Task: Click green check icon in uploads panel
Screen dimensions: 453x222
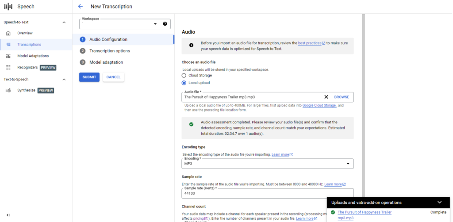Action: tap(333, 212)
